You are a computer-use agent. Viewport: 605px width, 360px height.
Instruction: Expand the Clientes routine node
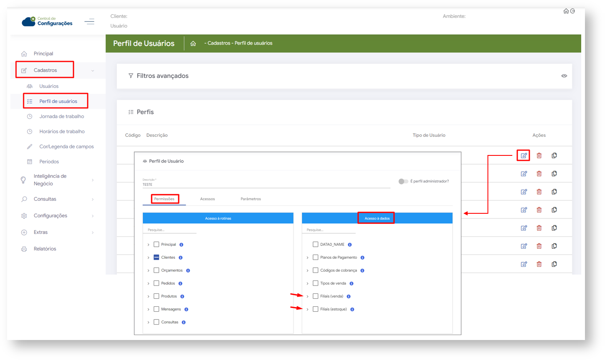(x=148, y=258)
